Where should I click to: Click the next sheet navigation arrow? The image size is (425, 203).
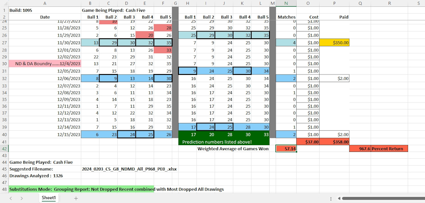[x=22, y=198]
